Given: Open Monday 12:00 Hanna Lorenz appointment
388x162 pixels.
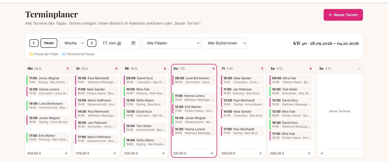Looking at the screenshot, I should click(x=48, y=91).
